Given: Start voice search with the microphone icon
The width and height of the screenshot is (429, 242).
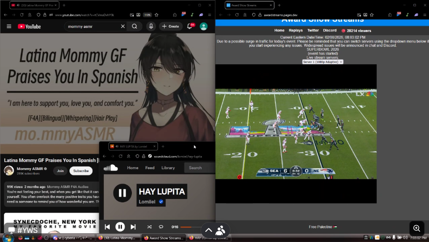Looking at the screenshot, I should [151, 26].
